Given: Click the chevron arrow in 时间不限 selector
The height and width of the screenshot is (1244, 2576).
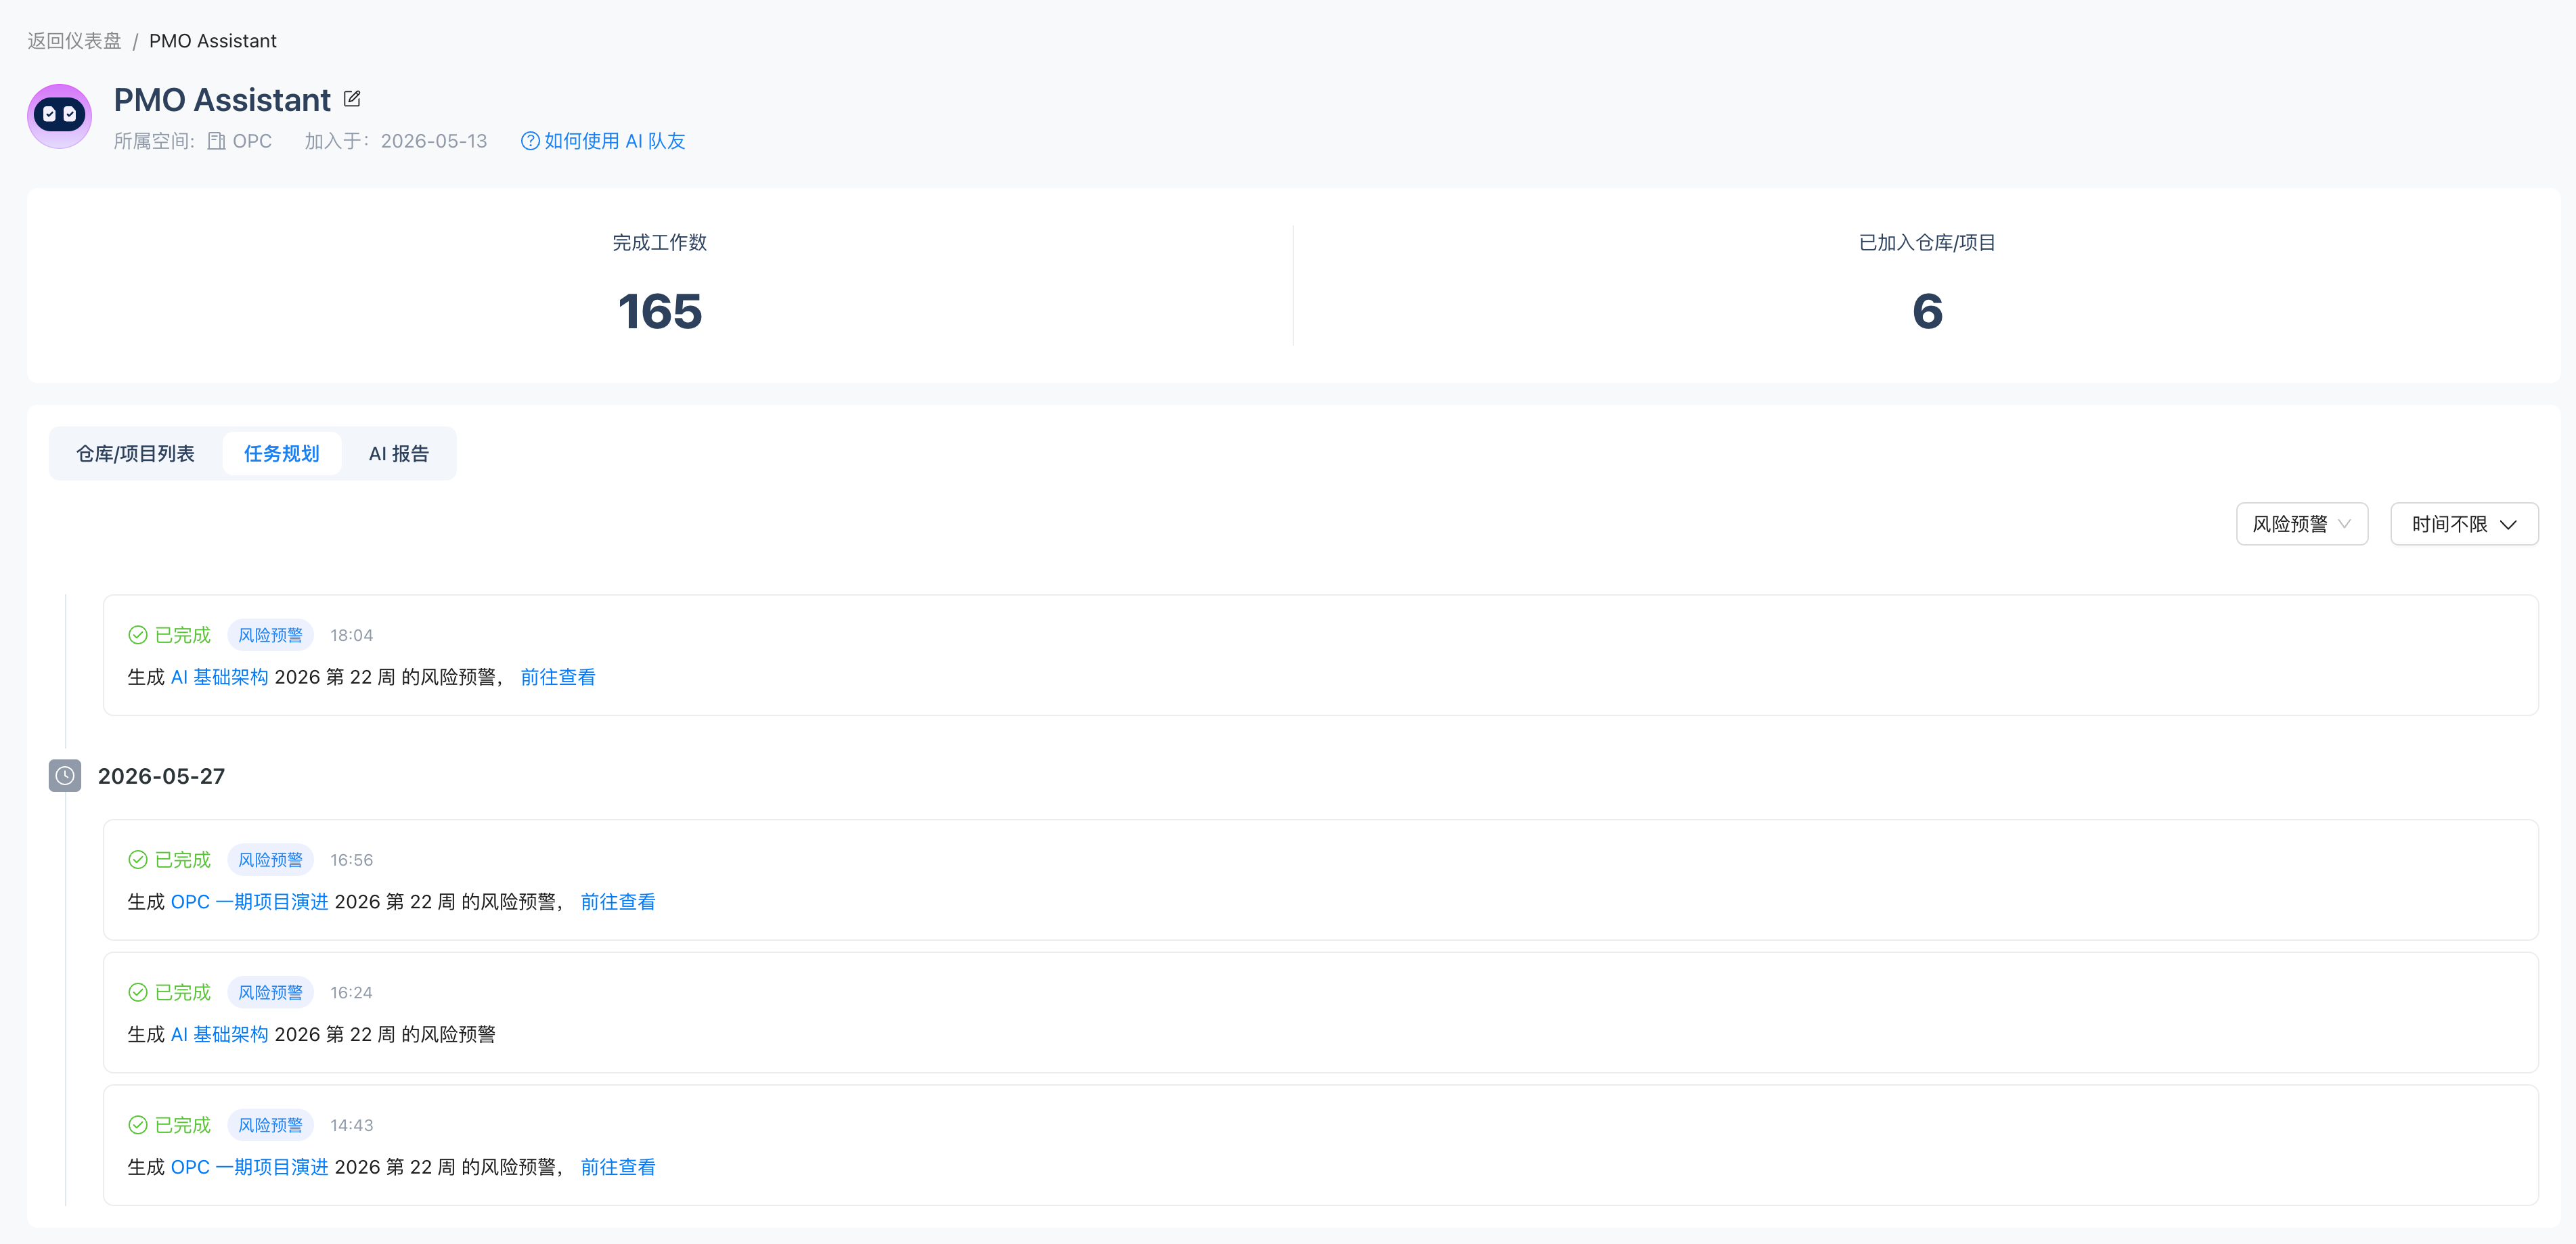Looking at the screenshot, I should 2508,525.
